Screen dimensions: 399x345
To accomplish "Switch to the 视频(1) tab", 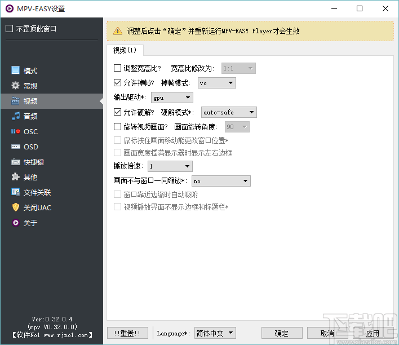I will [x=125, y=50].
